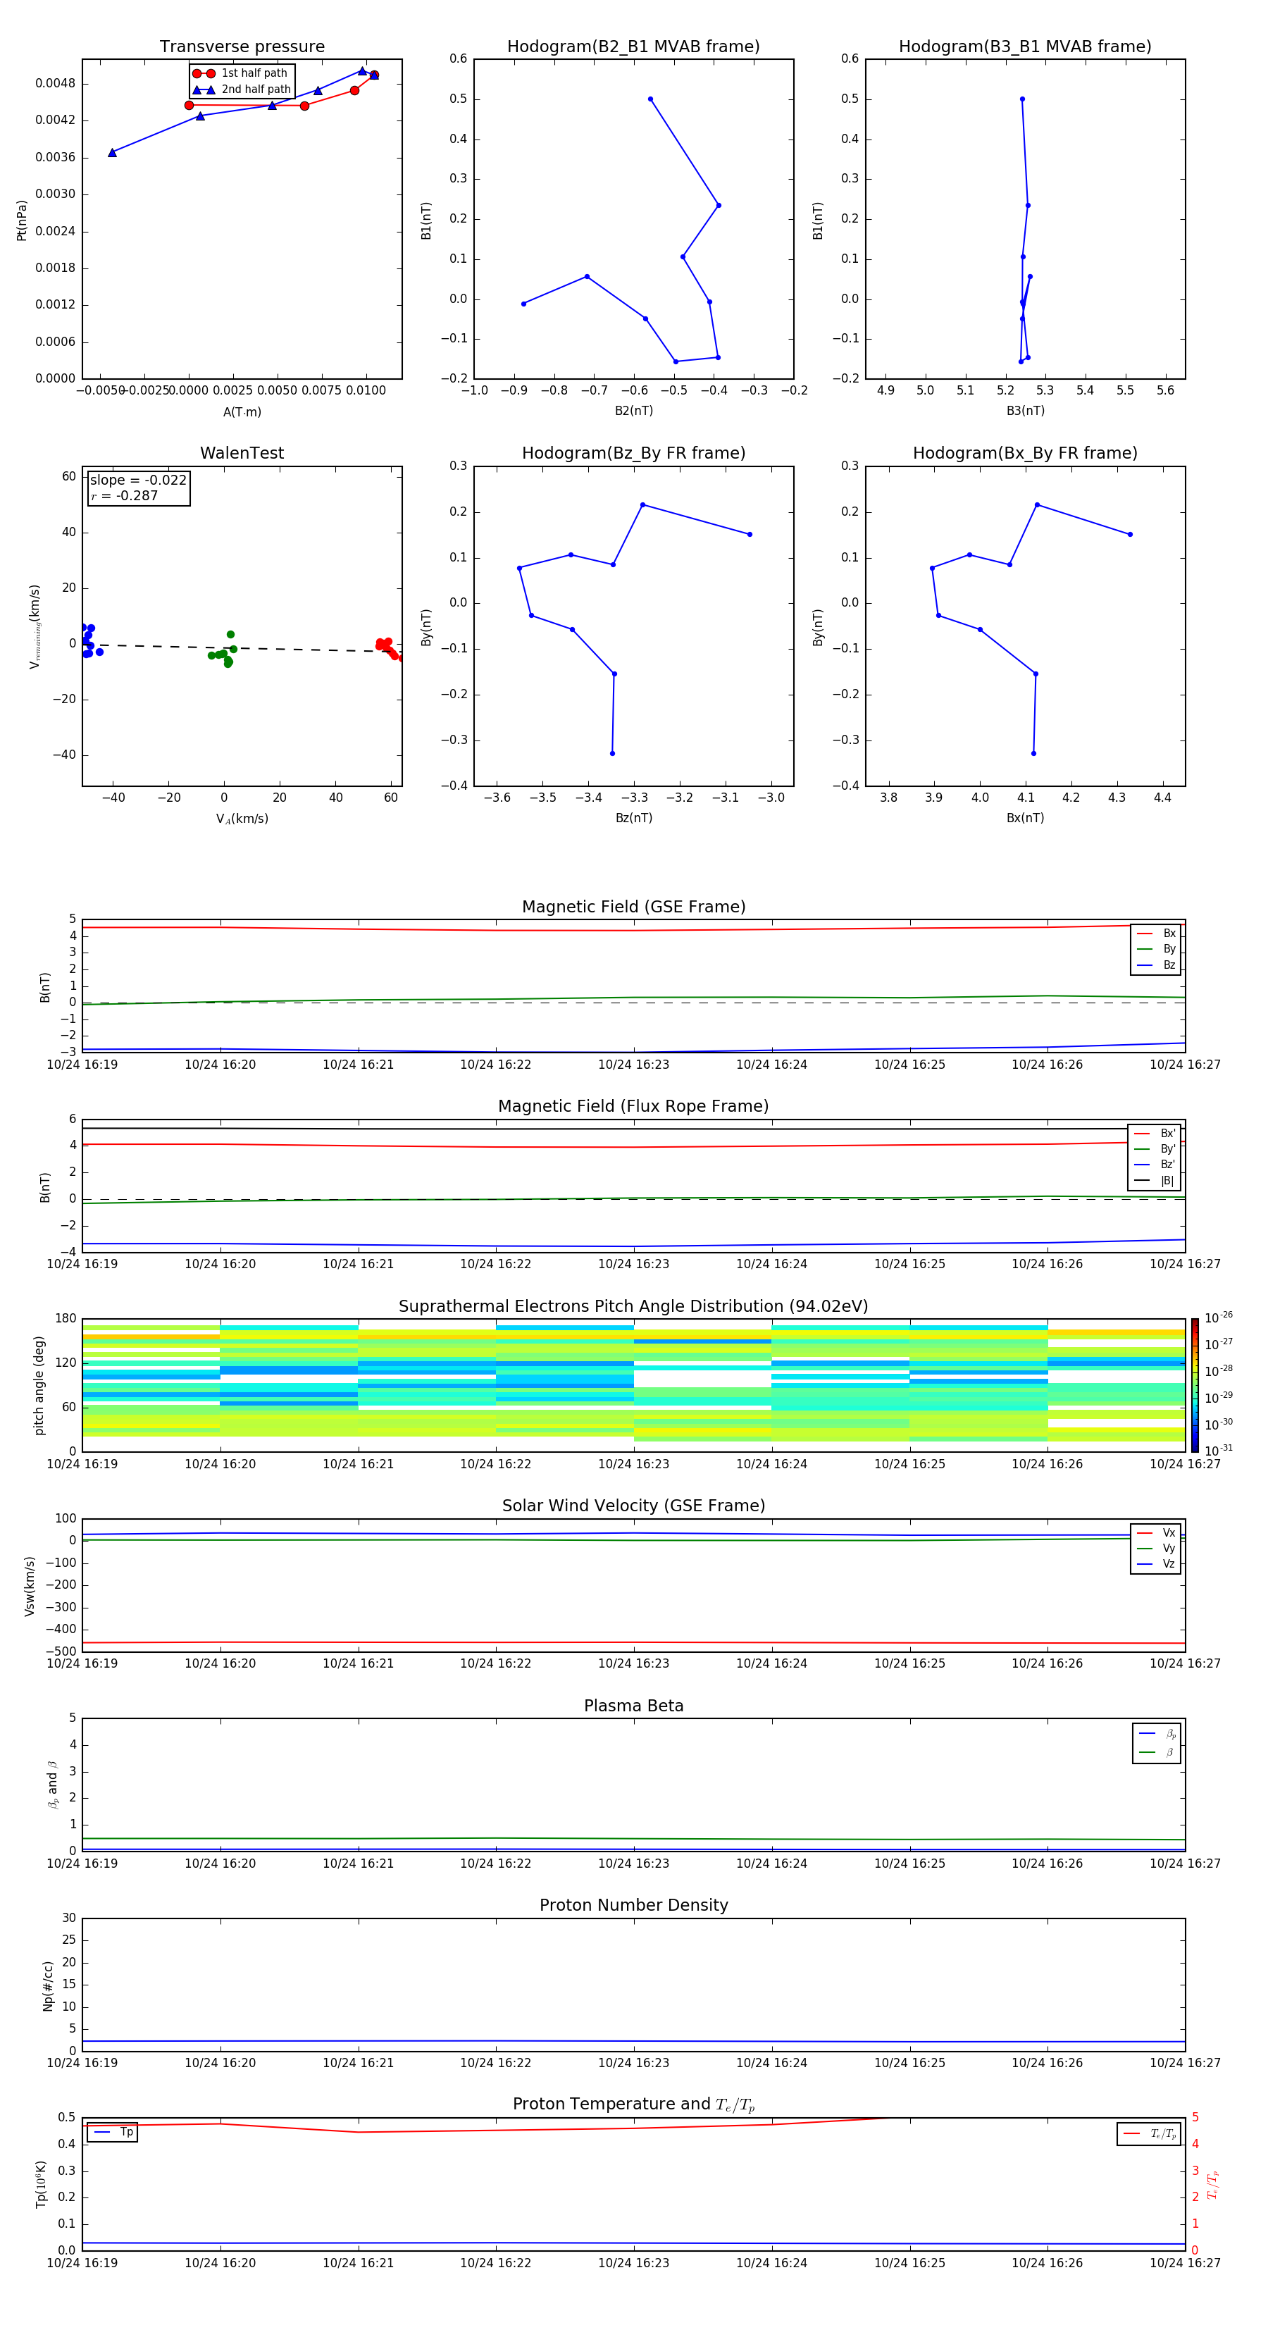The height and width of the screenshot is (2325, 1268).
Task: Click the '2nd half path' legend entry
Action: [x=242, y=89]
